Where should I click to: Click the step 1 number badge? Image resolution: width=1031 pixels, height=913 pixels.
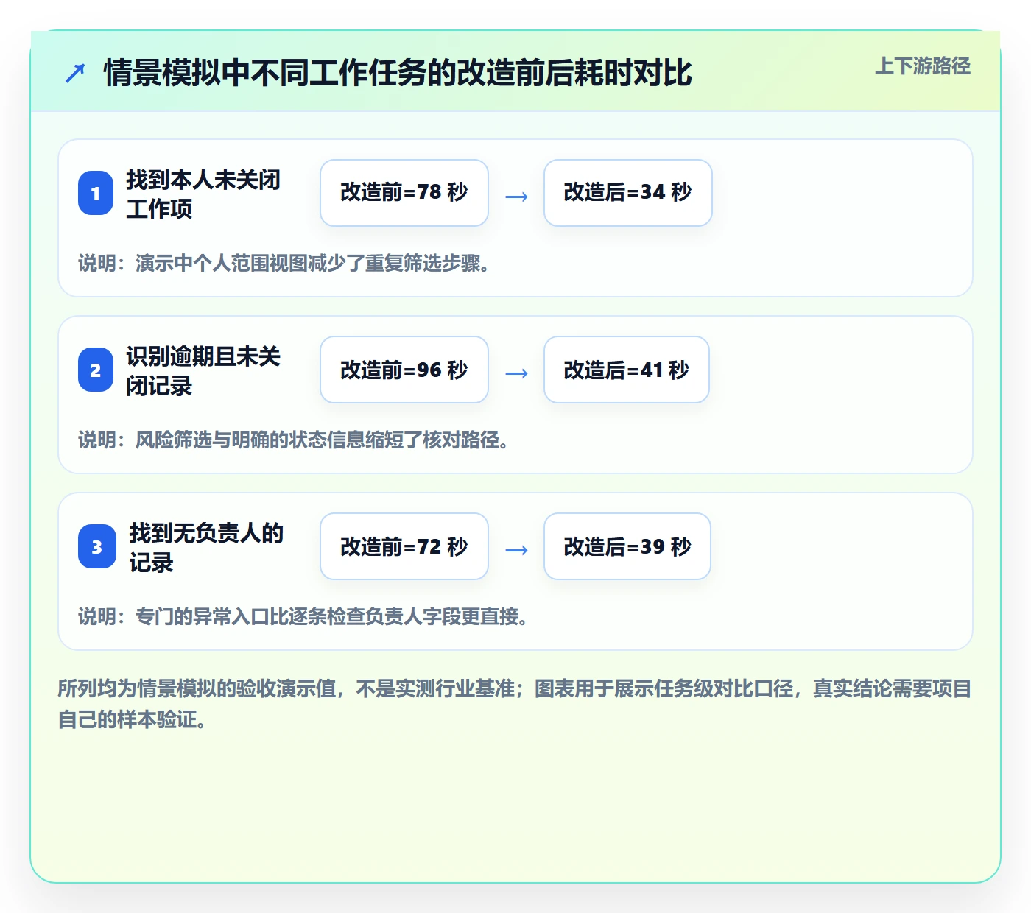pyautogui.click(x=96, y=193)
